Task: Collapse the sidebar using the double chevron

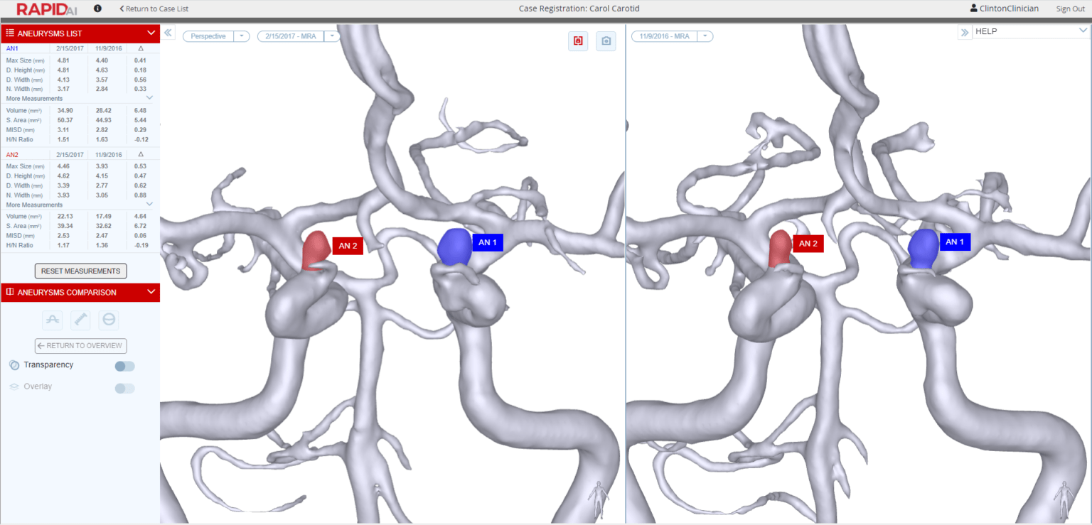Action: (168, 32)
